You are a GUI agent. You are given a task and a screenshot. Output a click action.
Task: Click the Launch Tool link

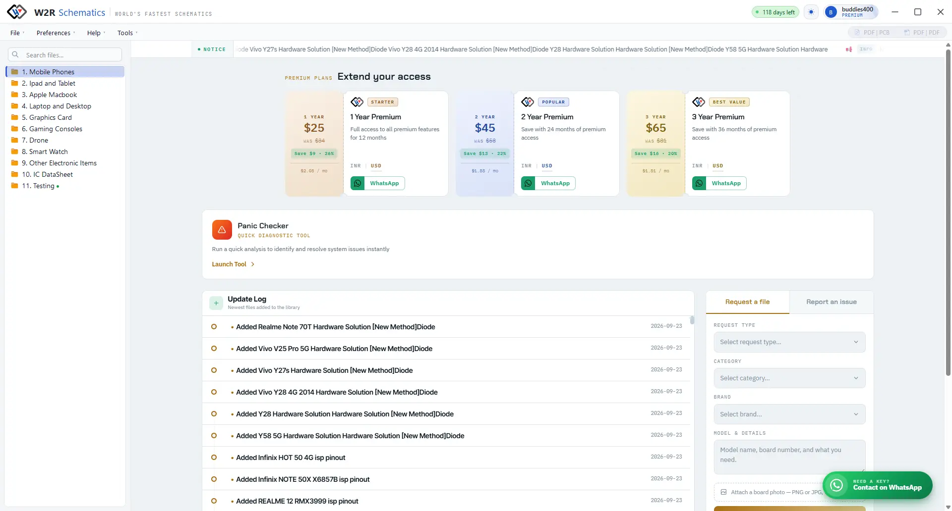pos(233,264)
